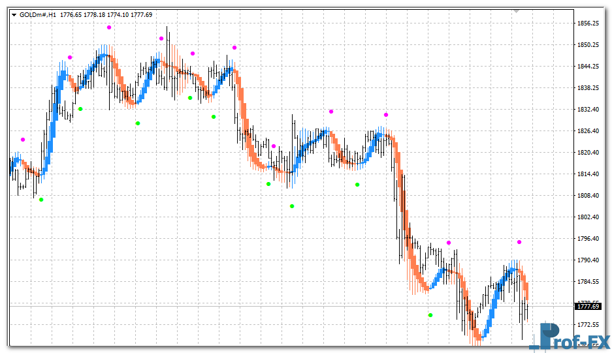Click the highest magenta signal dot

[x=109, y=27]
